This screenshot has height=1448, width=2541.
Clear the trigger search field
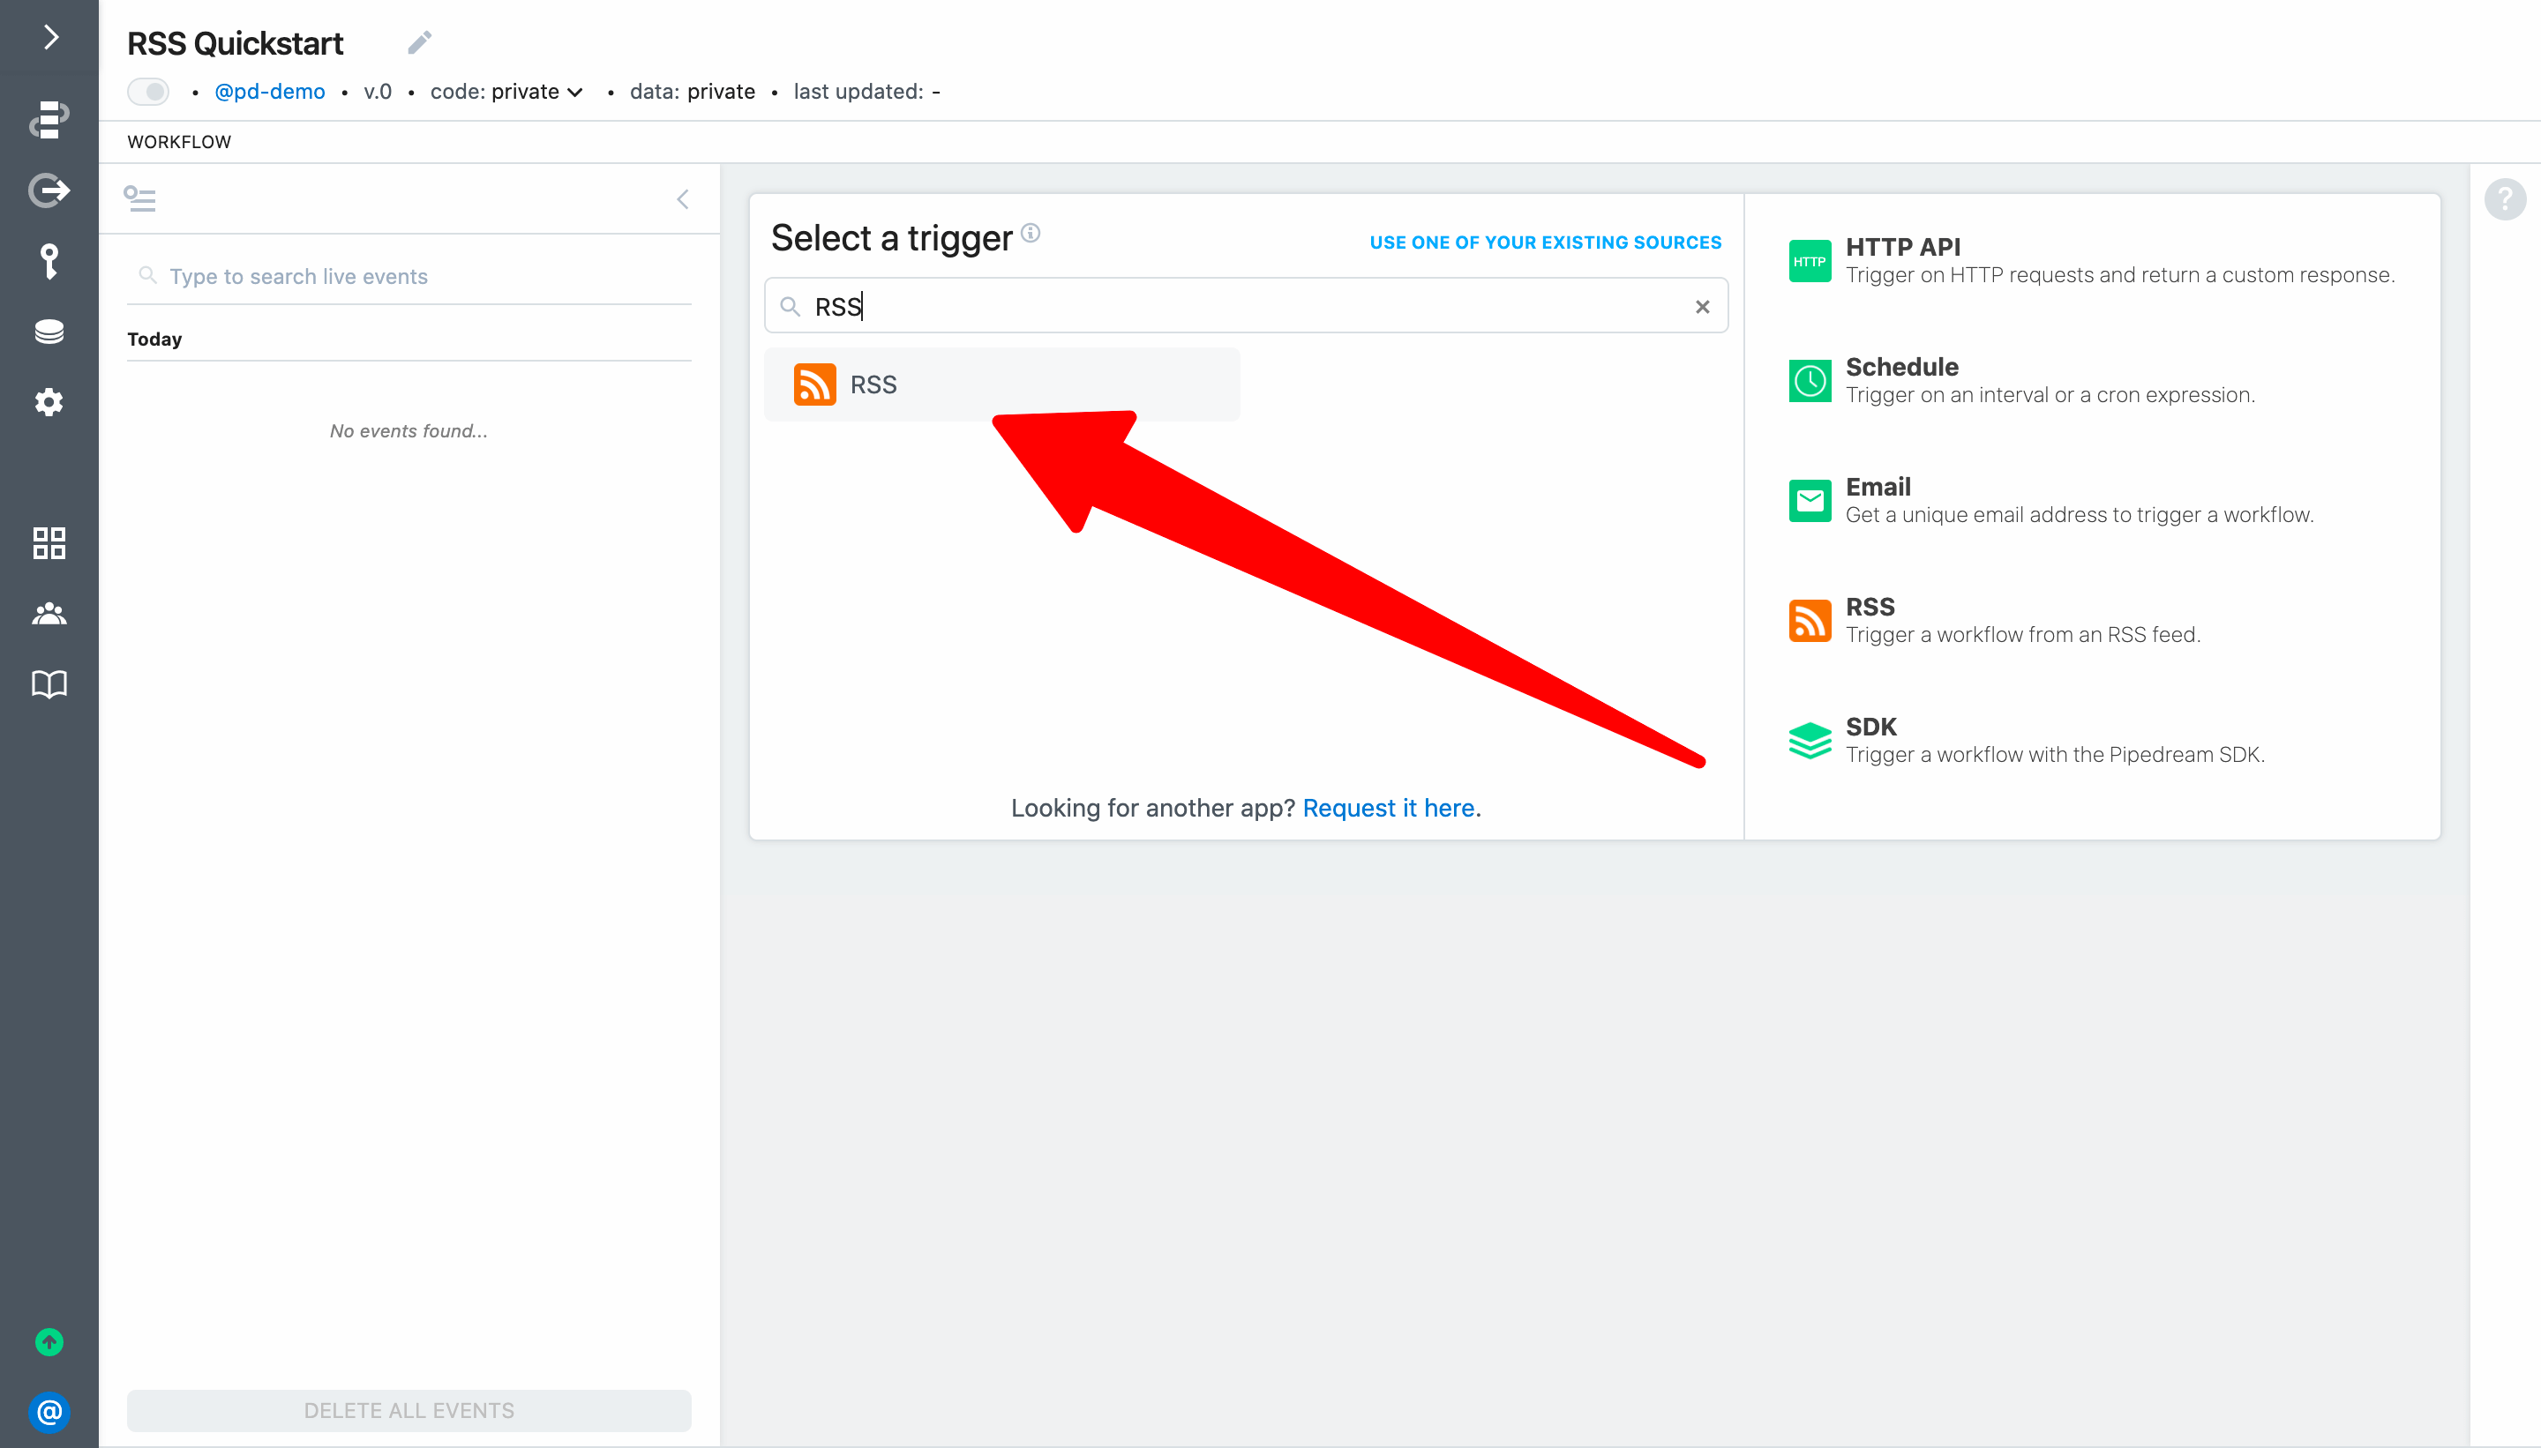click(1702, 306)
